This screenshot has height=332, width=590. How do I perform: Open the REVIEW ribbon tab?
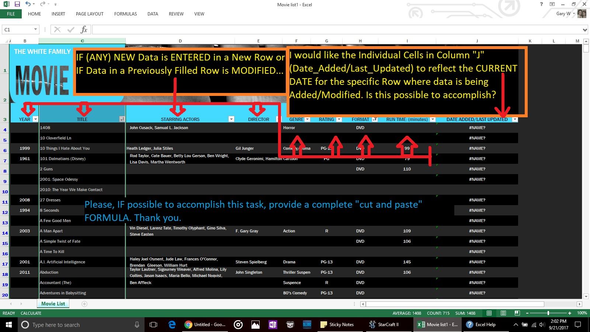[x=176, y=14]
